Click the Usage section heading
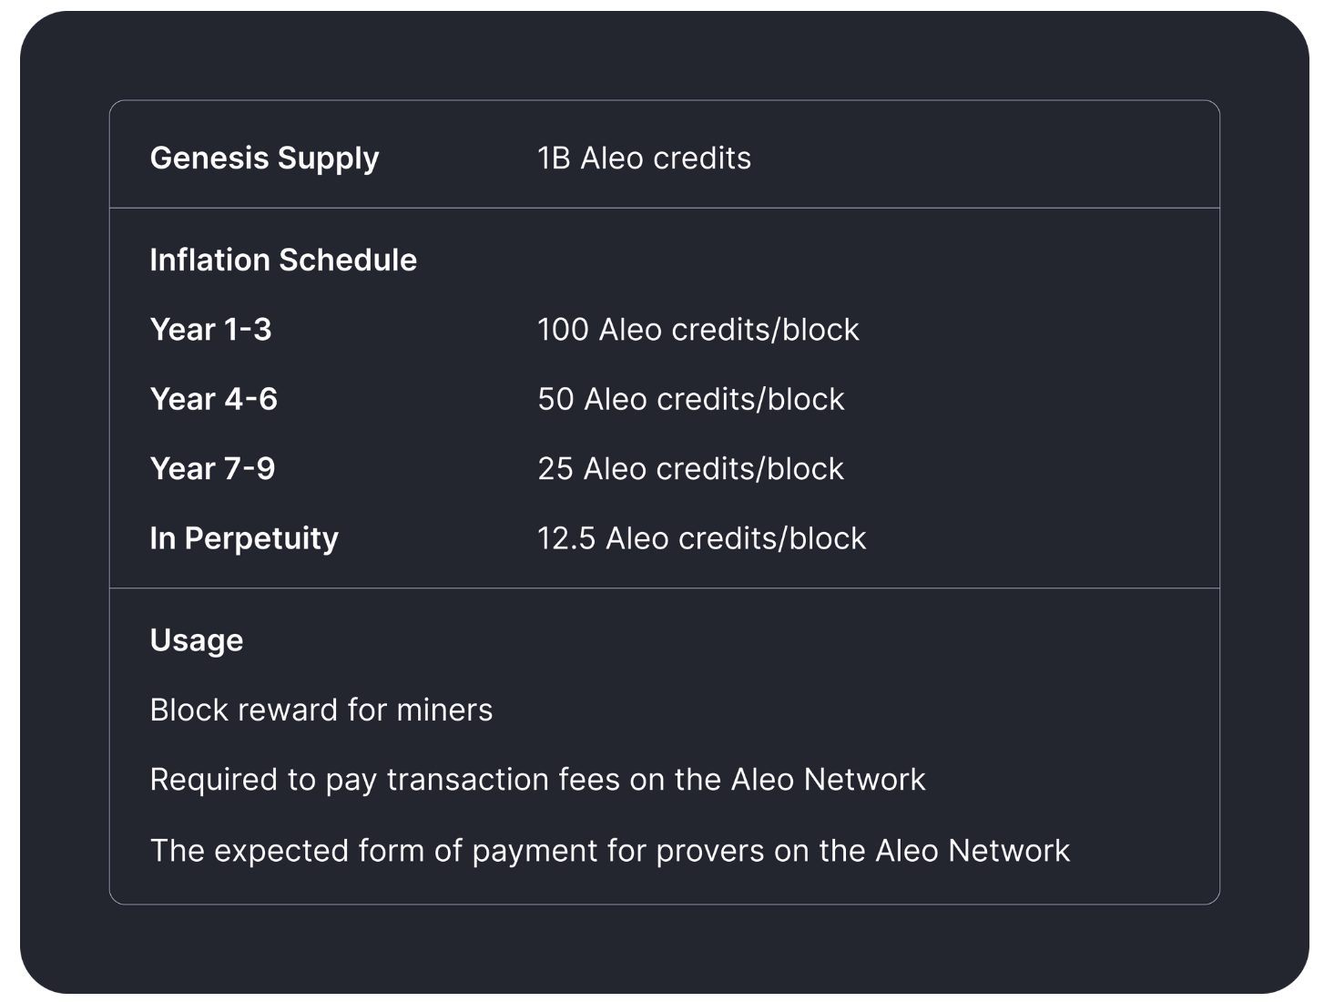 pos(197,640)
